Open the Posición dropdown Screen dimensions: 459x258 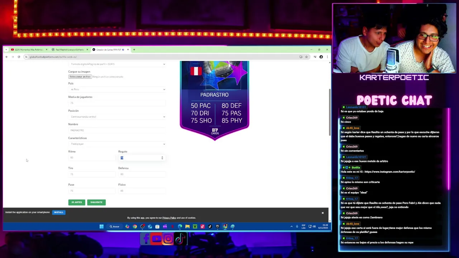pos(117,116)
